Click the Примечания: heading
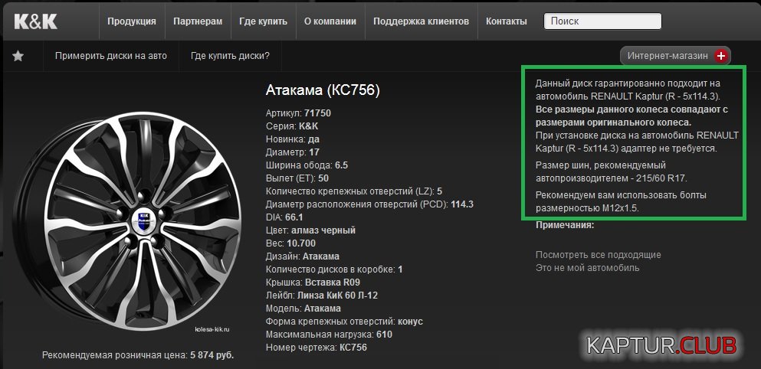The width and height of the screenshot is (761, 369). click(x=565, y=225)
